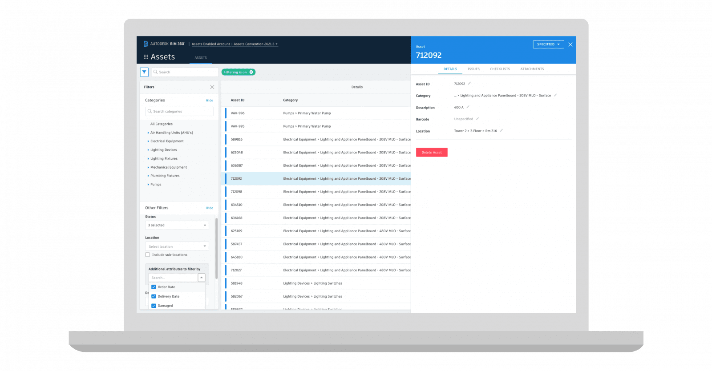Click the Delete Asset button
The height and width of the screenshot is (371, 712).
point(432,153)
